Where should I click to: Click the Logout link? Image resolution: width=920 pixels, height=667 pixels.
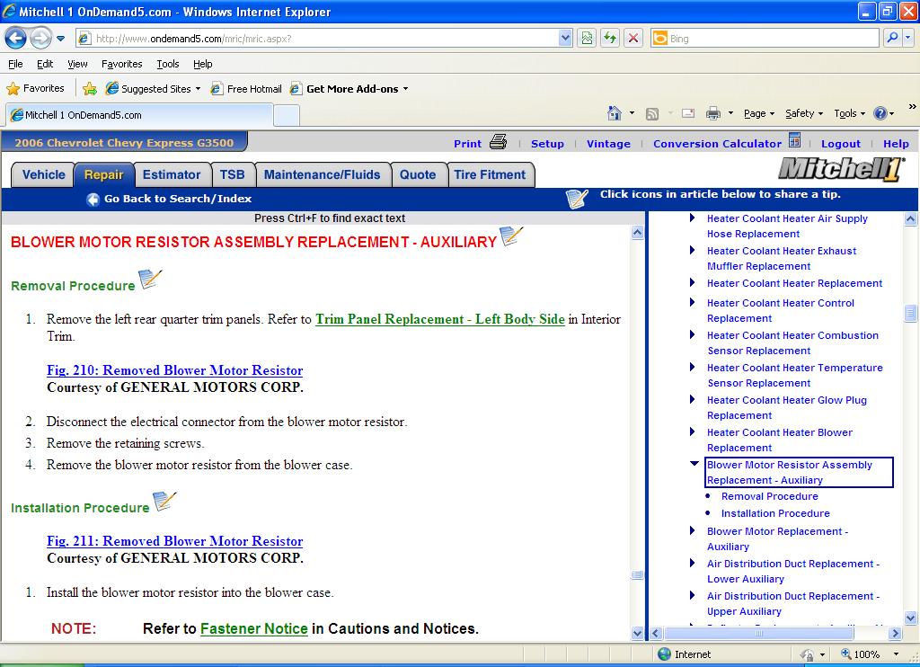tap(841, 144)
